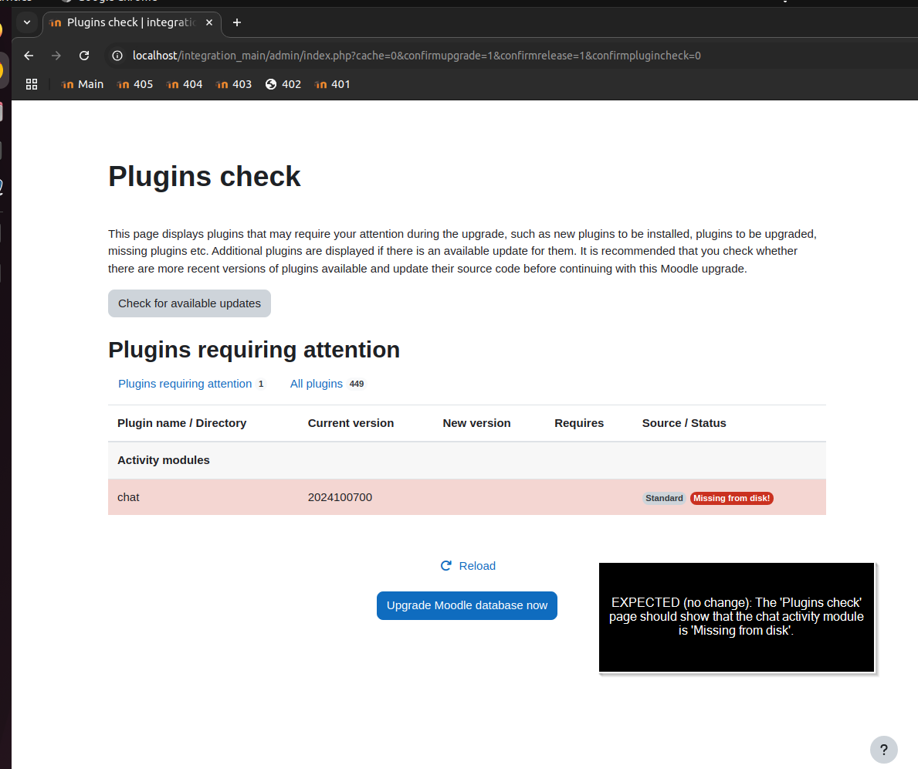The width and height of the screenshot is (918, 769).
Task: Click the address bar URL
Action: (416, 56)
